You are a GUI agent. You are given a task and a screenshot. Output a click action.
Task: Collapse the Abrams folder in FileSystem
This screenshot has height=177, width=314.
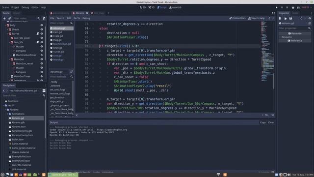[5, 110]
